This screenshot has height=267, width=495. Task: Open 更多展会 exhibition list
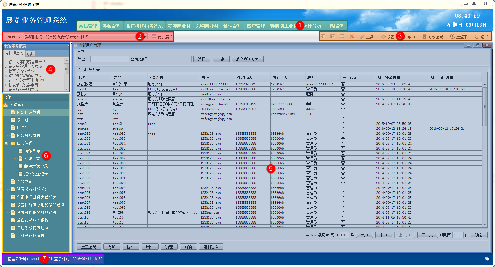coord(162,37)
